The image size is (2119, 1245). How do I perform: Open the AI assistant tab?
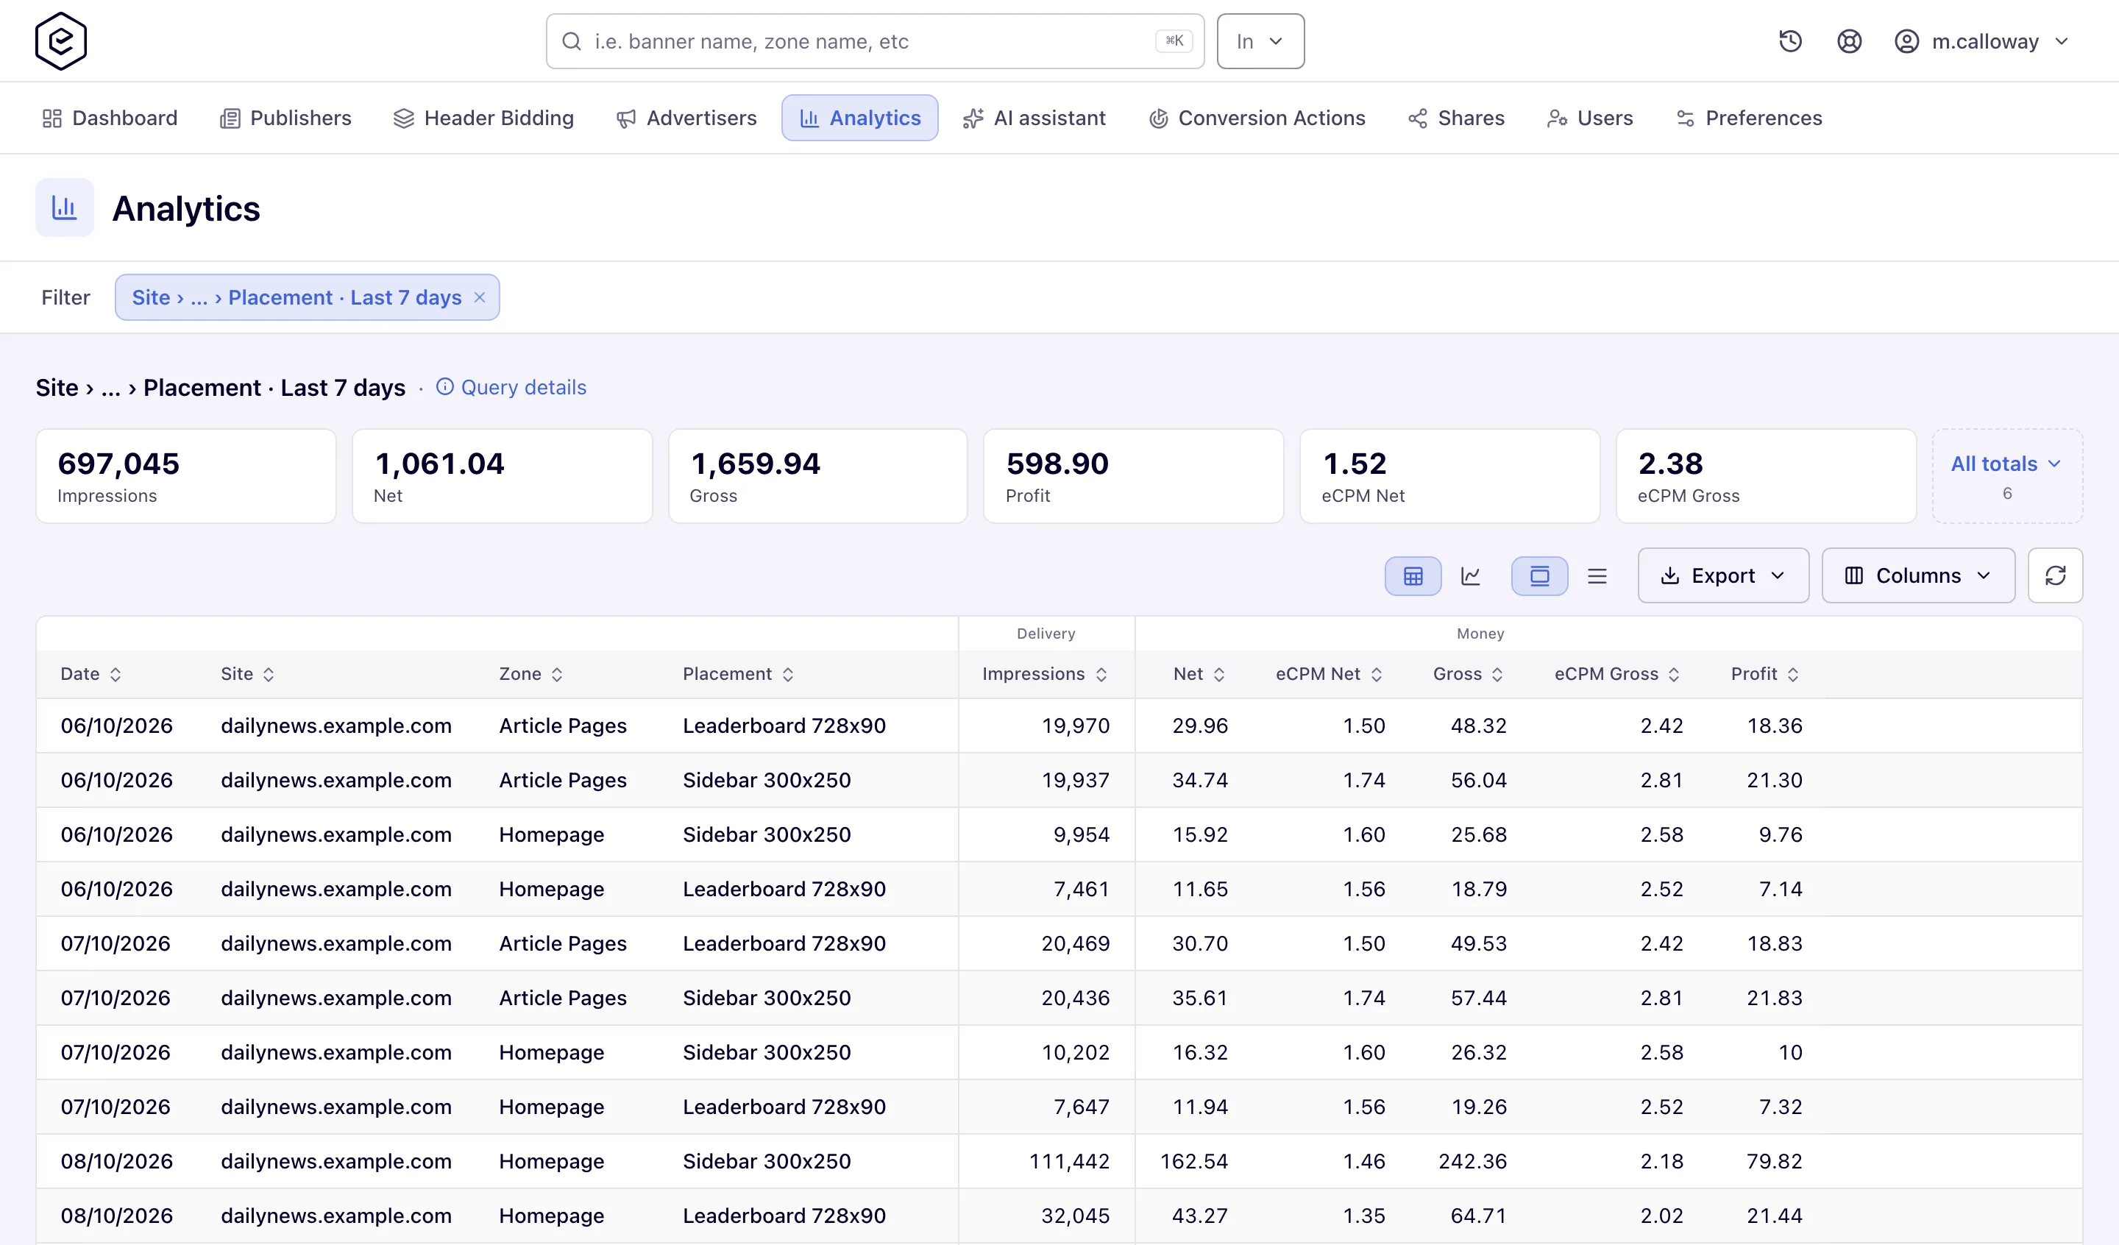(x=1034, y=118)
